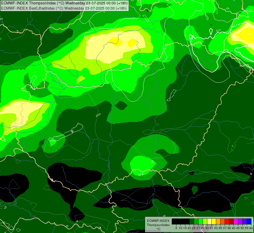Click the legend tick label '35'

pyautogui.click(x=220, y=228)
